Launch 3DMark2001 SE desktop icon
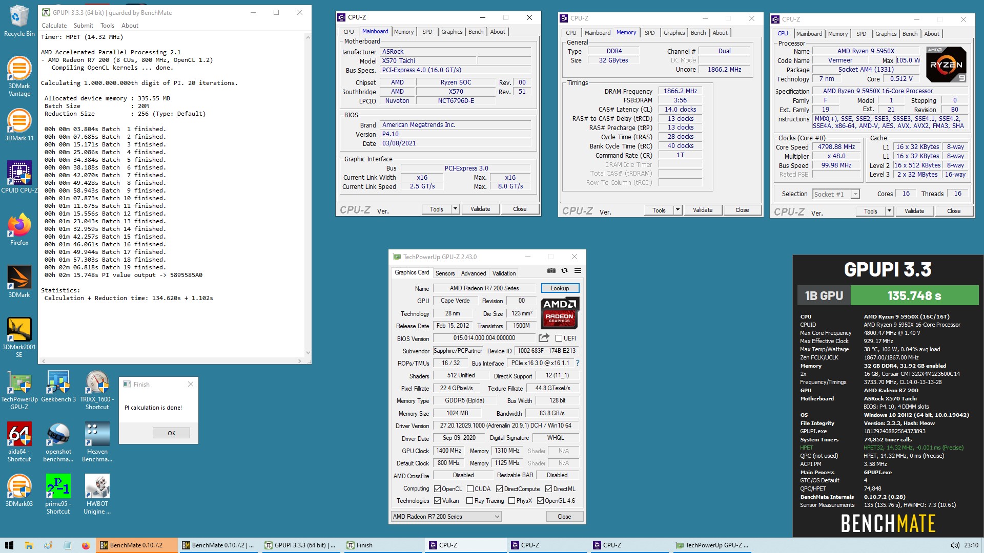Viewport: 984px width, 553px height. [19, 337]
